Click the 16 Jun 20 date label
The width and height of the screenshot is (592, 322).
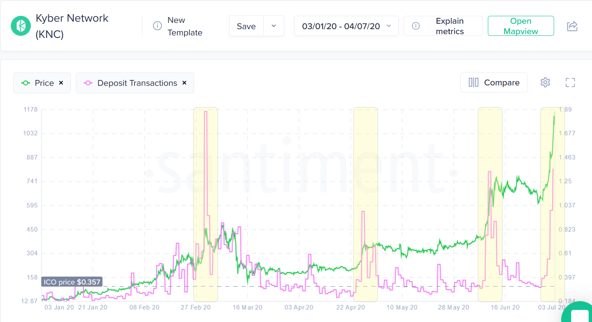(505, 308)
